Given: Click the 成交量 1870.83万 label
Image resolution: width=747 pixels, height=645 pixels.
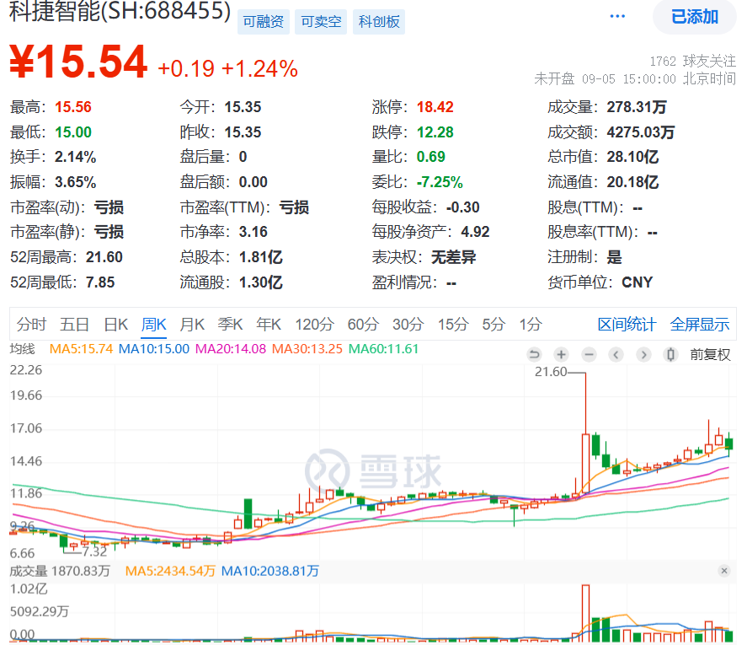Looking at the screenshot, I should pos(60,571).
